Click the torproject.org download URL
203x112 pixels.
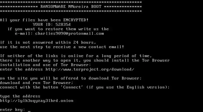(90, 69)
